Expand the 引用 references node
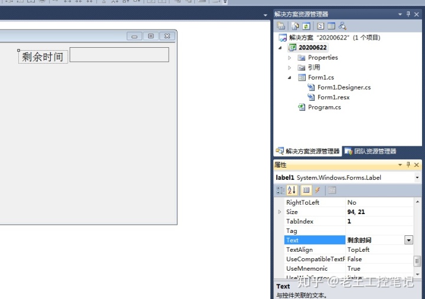The height and width of the screenshot is (299, 425). (289, 68)
